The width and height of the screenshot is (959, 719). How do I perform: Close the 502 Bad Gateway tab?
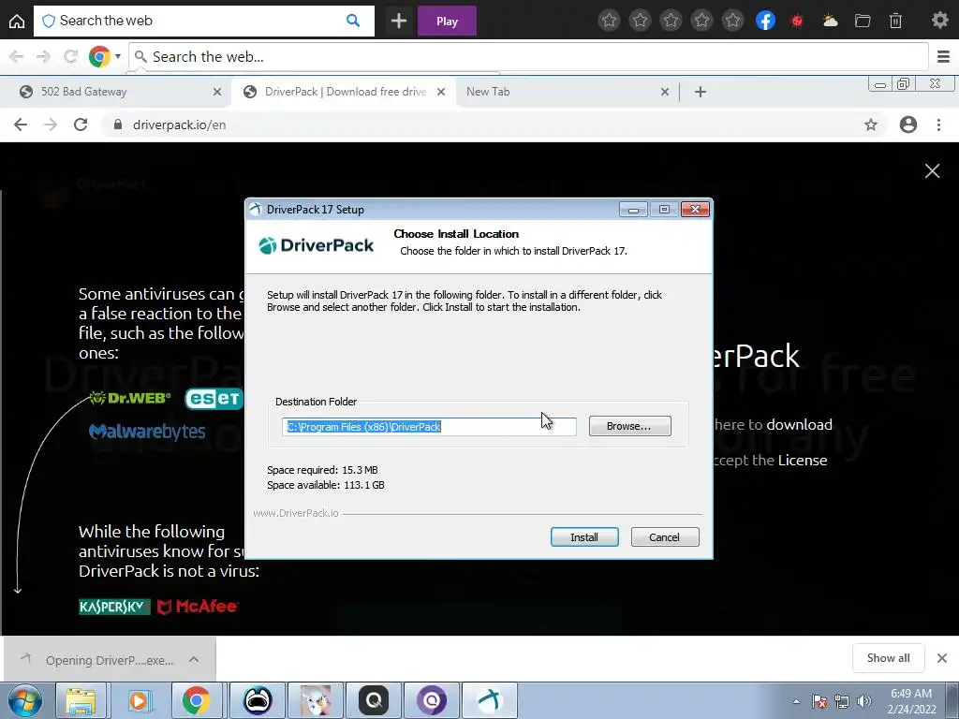(x=217, y=92)
